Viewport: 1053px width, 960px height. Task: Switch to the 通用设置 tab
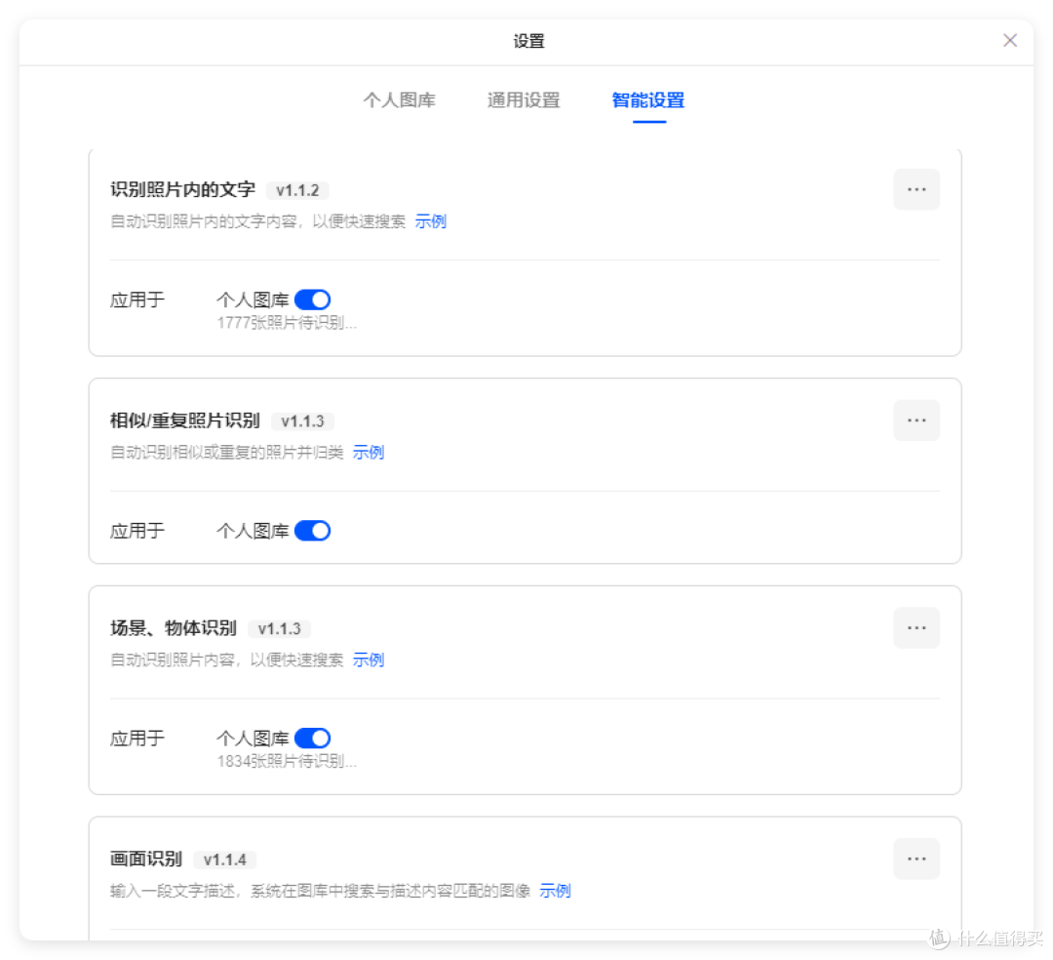(x=524, y=100)
